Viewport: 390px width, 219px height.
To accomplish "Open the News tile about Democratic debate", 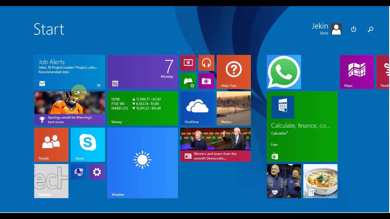I will point(216,145).
